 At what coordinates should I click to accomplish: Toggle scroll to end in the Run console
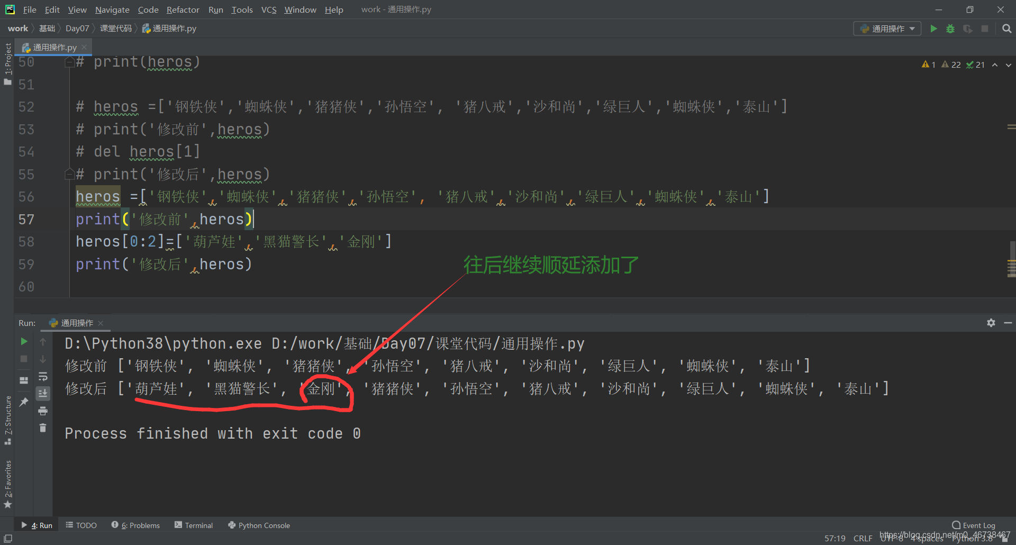(43, 394)
